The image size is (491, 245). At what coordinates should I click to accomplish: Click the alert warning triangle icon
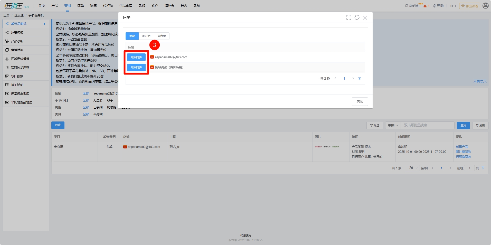pyautogui.click(x=425, y=6)
